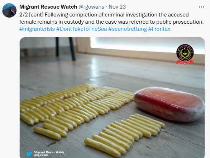Viewport: 210px width, 158px height.
Task: Click the Migrant Rescue Watch display name
Action: point(48,7)
